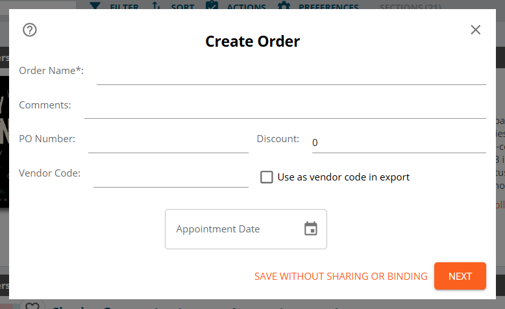
Task: Click the Actions clipboard icon
Action: point(212,6)
